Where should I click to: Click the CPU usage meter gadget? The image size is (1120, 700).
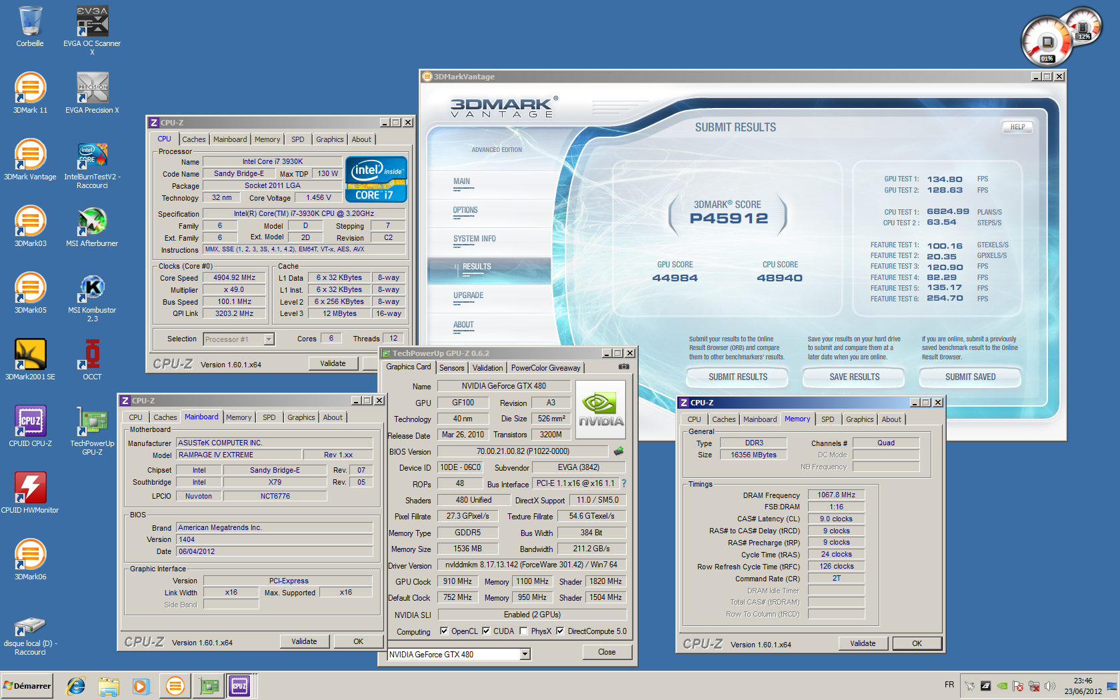pyautogui.click(x=1047, y=42)
